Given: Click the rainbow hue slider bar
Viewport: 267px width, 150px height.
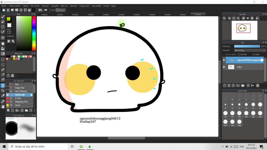Looking at the screenshot, I should 34,33.
